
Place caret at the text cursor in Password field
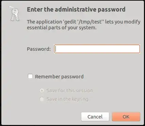tap(56, 49)
